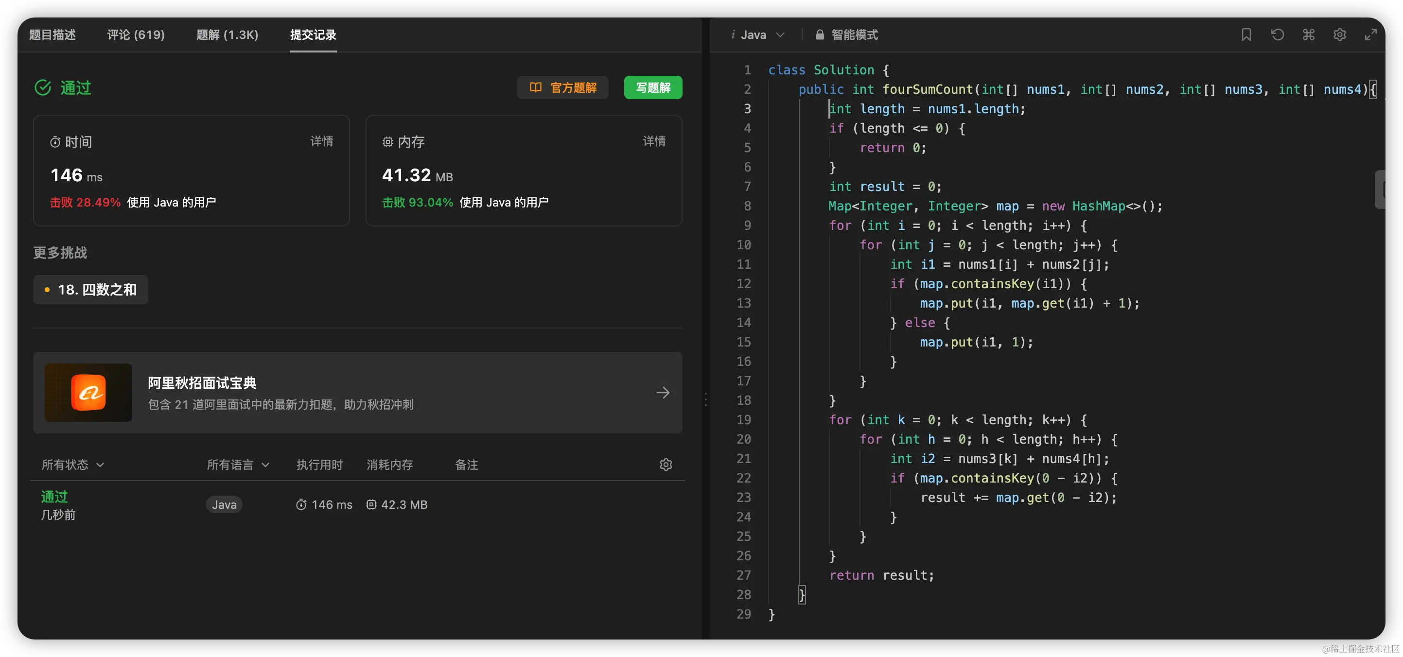
Task: Click the green 写题解 button
Action: (x=652, y=87)
